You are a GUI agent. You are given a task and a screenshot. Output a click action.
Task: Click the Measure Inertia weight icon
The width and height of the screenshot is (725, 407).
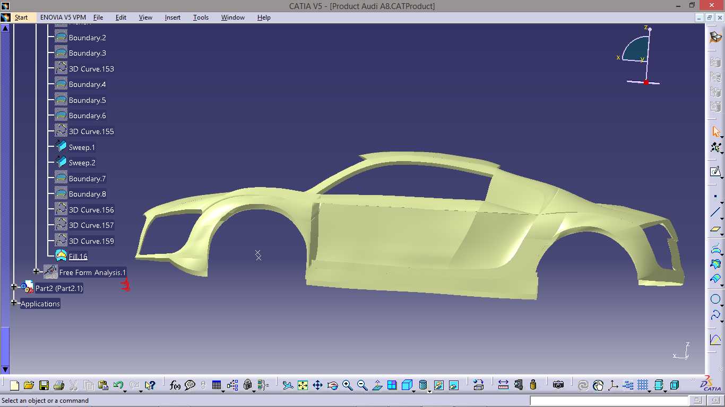533,385
